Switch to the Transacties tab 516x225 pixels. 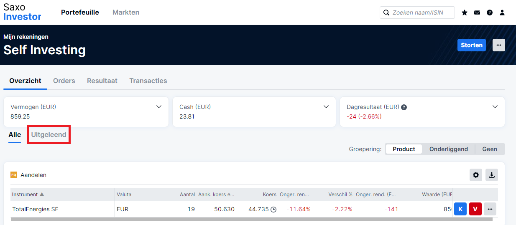click(x=148, y=81)
